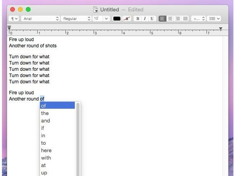Select "the" from autocomplete list
Viewport: 235px width, 176px height.
[x=45, y=113]
